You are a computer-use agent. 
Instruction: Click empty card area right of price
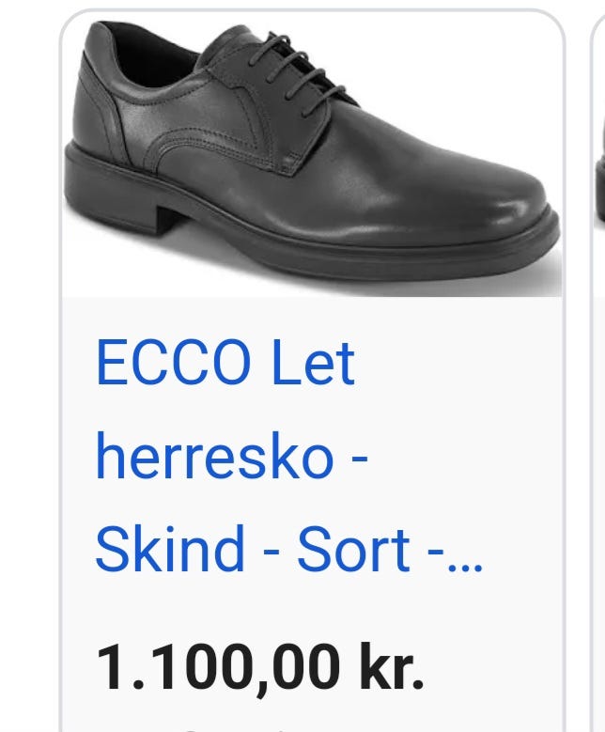click(x=490, y=666)
